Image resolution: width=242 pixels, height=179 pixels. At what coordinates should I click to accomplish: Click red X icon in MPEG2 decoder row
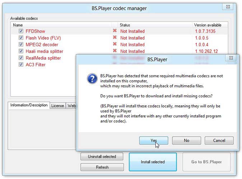(115, 44)
